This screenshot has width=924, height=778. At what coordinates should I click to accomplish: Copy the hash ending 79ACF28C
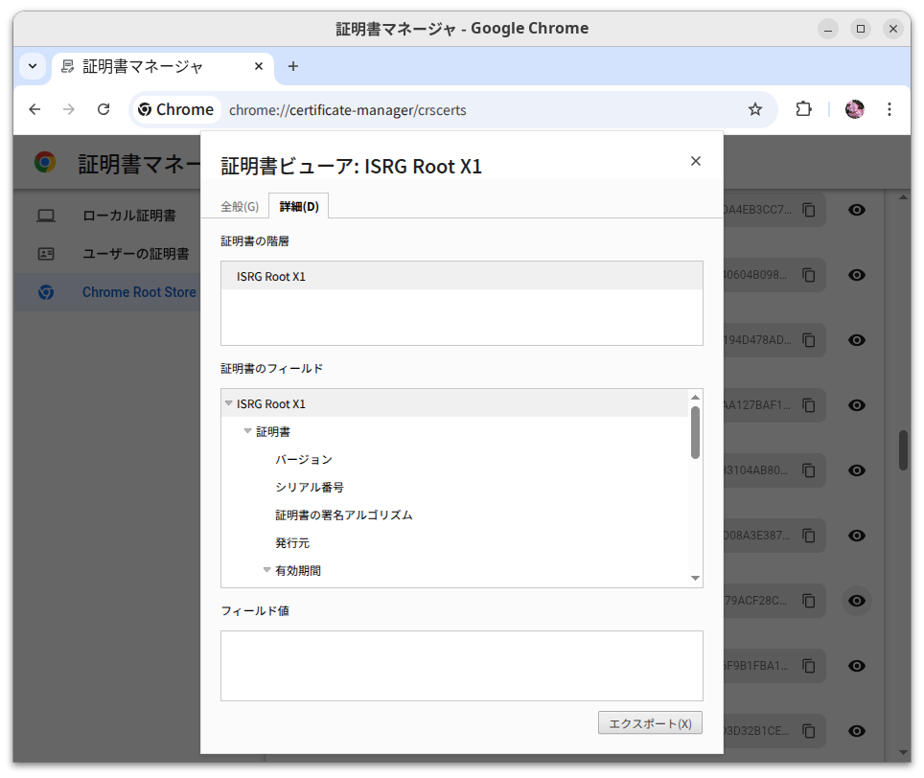pos(809,601)
